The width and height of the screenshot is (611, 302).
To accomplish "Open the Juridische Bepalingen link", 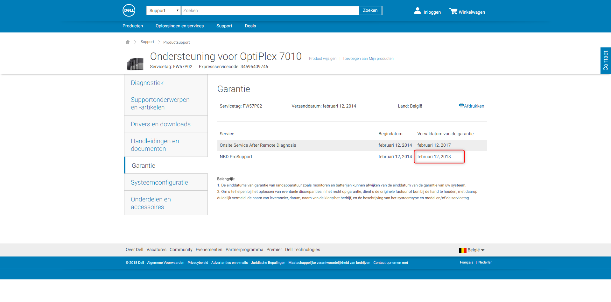I will click(x=268, y=263).
